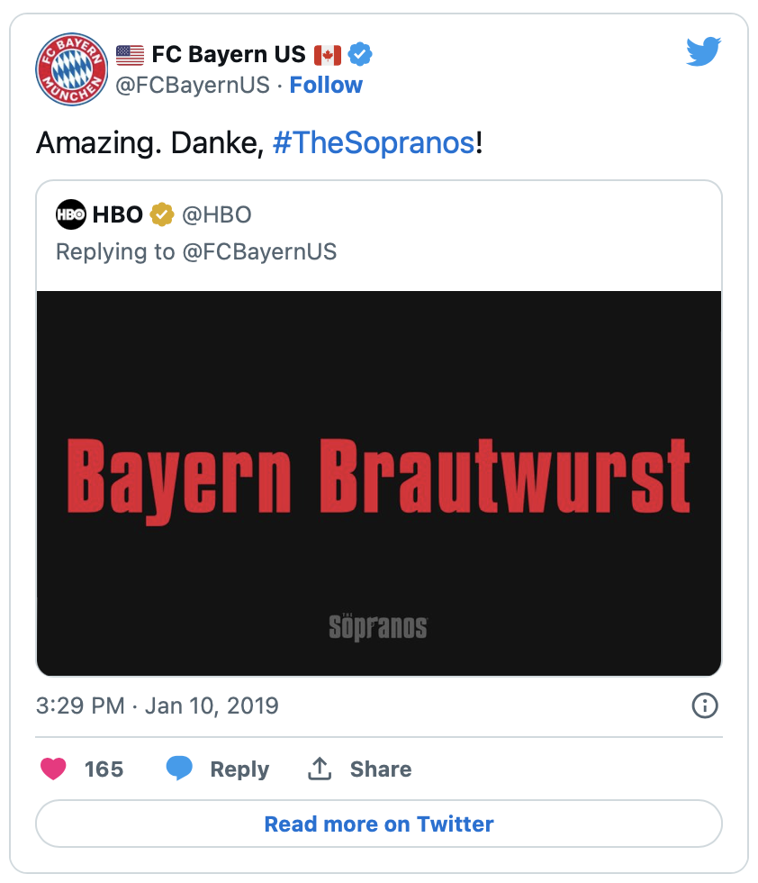
Task: Click the blue reply speech bubble icon
Action: click(179, 768)
